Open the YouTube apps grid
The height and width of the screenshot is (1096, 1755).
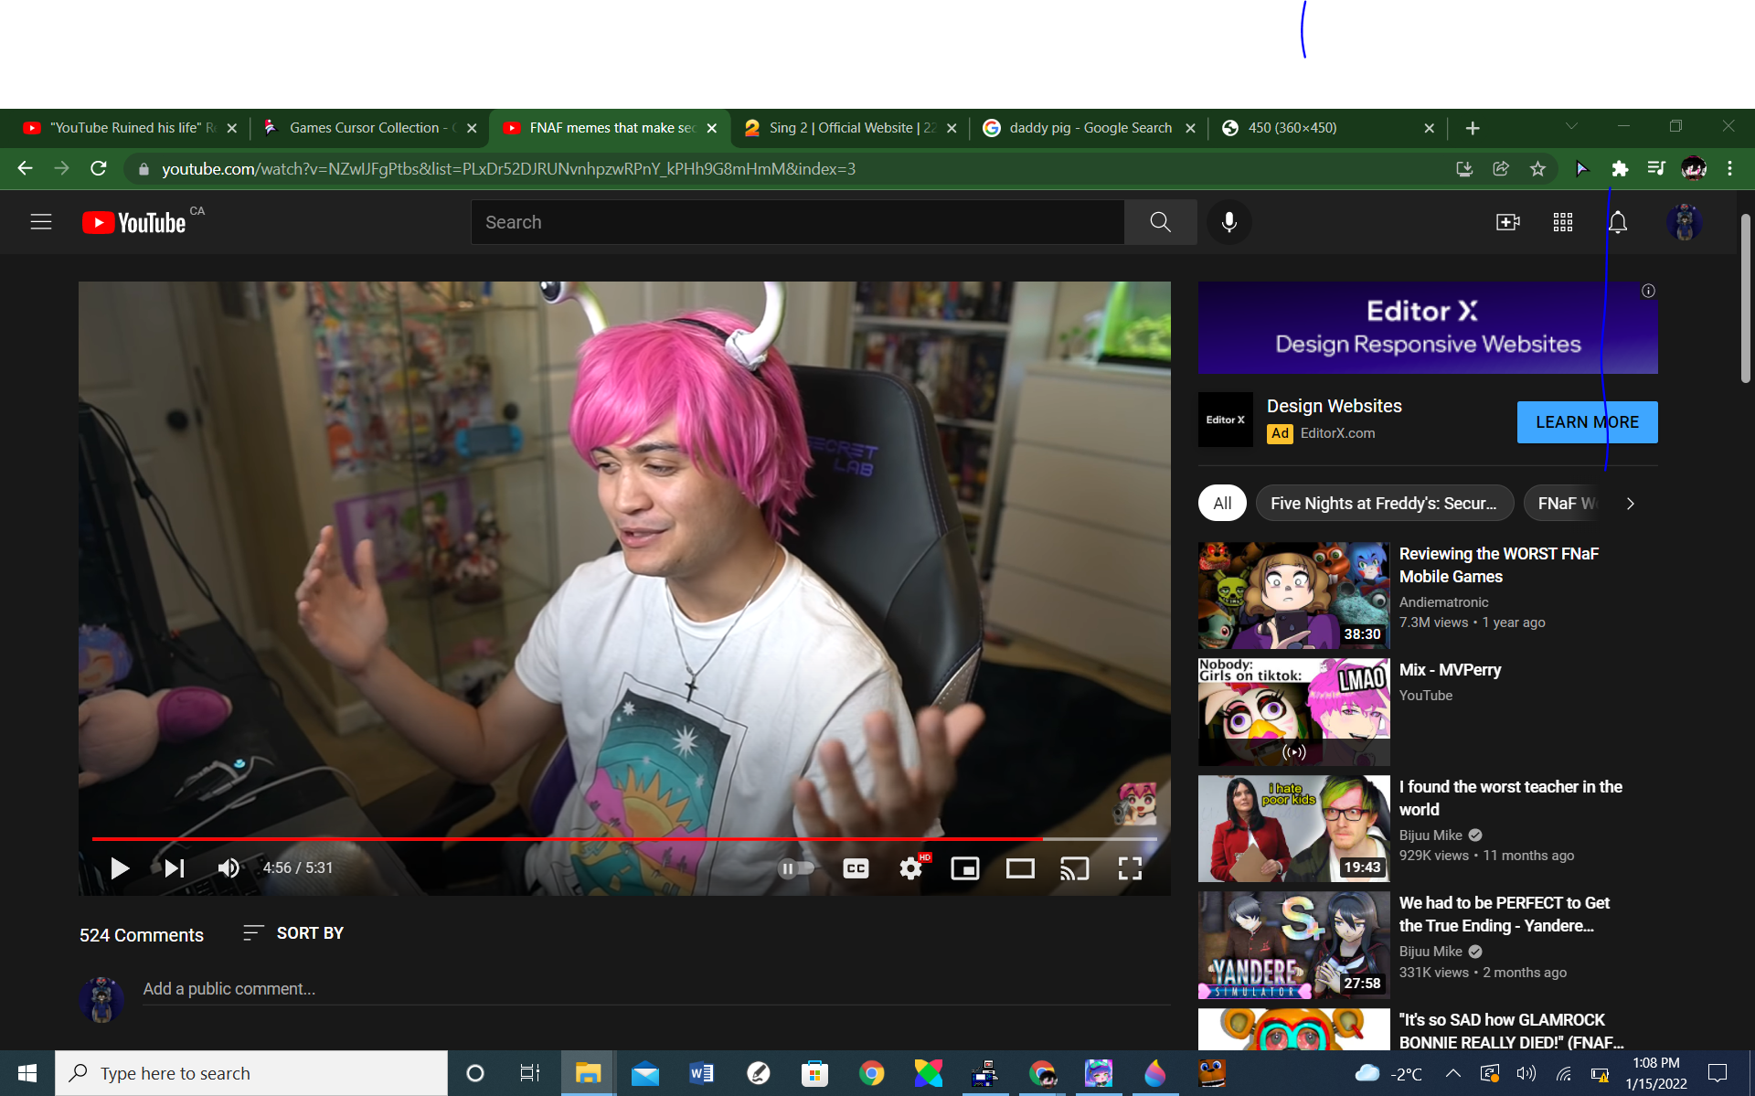click(x=1562, y=222)
